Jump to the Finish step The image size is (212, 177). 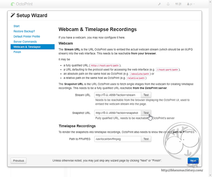pos(17,52)
